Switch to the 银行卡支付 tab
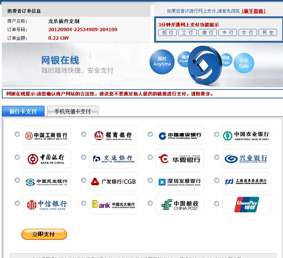This screenshot has height=258, width=283. [x=23, y=111]
